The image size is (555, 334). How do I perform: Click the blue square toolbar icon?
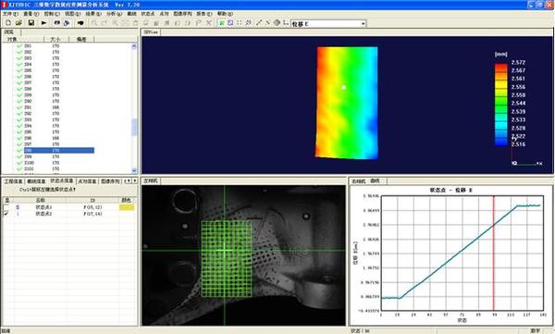click(230, 23)
